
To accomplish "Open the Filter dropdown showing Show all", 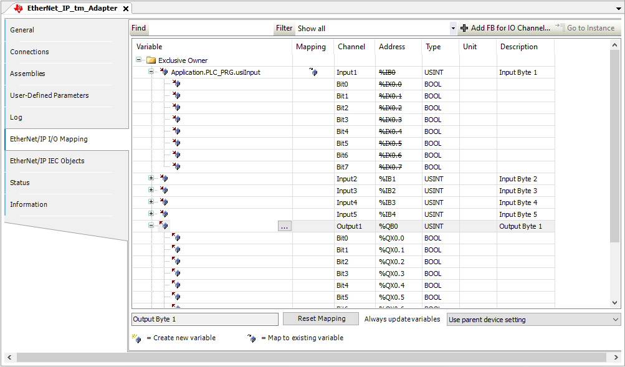I will [453, 28].
